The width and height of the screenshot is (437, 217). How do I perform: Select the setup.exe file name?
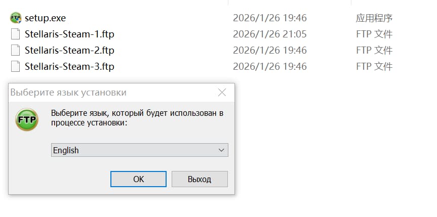click(45, 18)
